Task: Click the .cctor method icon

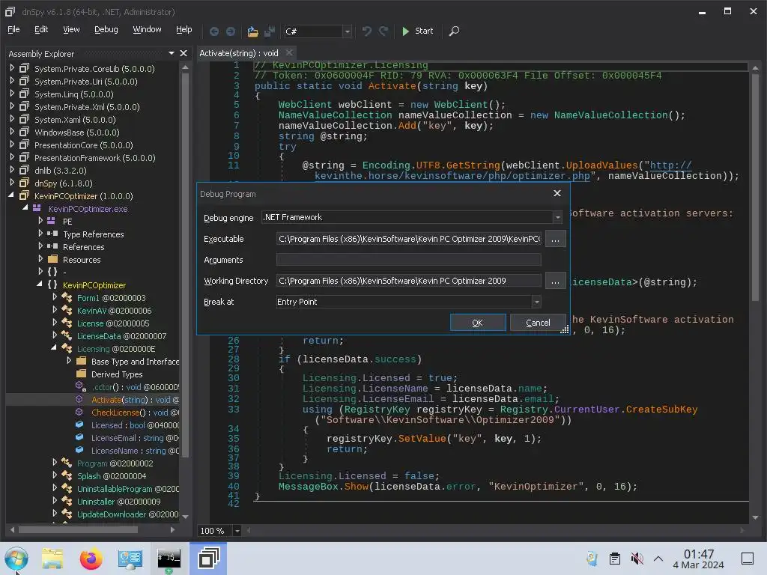Action: pos(81,386)
